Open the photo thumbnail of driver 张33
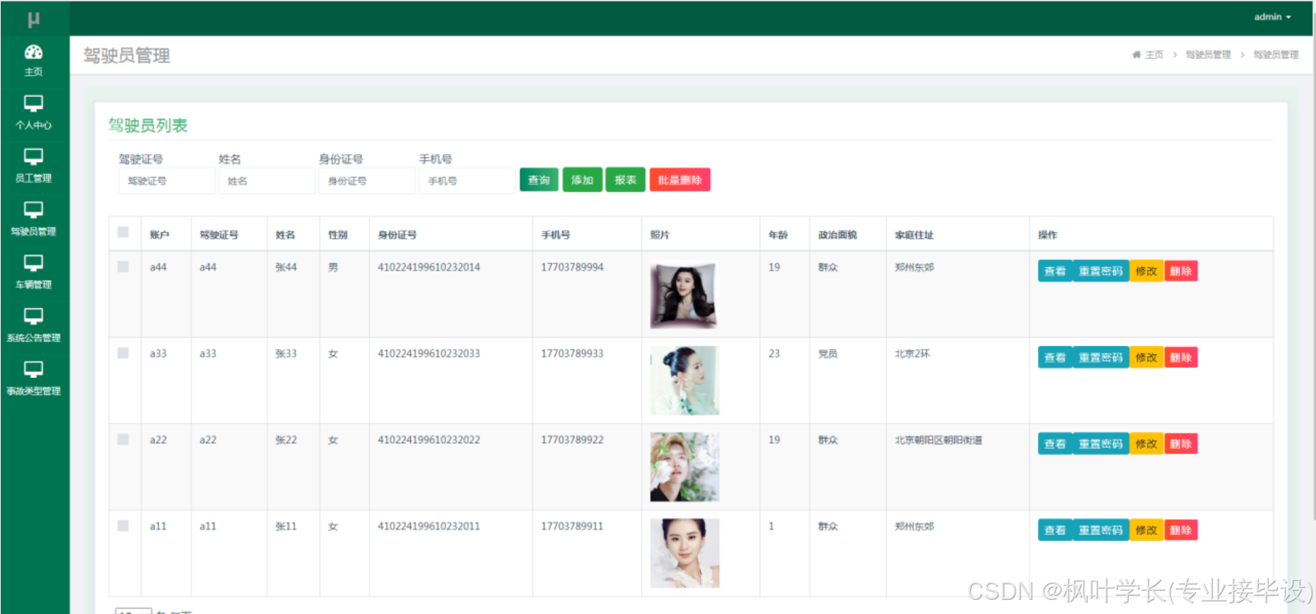1316x614 pixels. pos(685,380)
